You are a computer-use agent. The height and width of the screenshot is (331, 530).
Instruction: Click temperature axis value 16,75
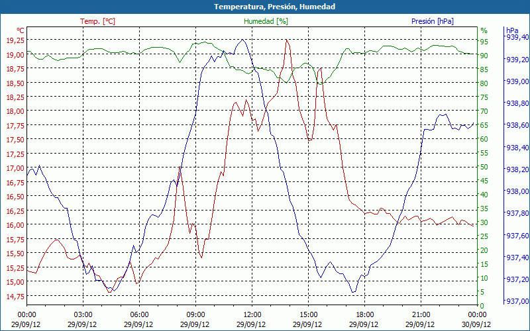click(15, 182)
